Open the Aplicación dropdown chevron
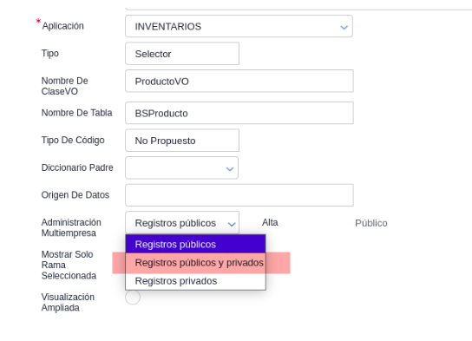The width and height of the screenshot is (472, 341). tap(344, 27)
